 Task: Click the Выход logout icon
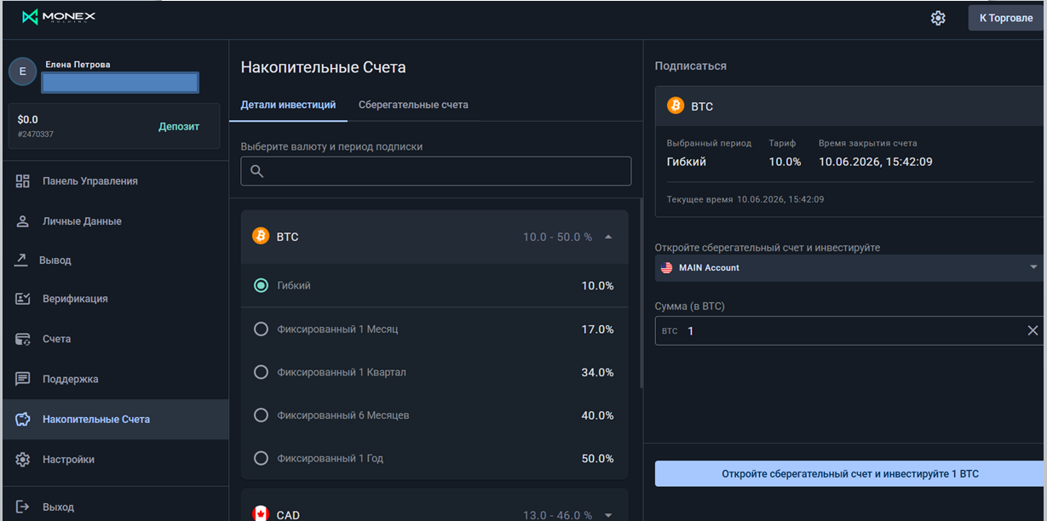coord(23,507)
